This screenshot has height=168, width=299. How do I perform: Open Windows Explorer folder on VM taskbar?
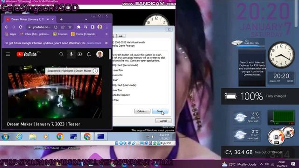[33, 137]
